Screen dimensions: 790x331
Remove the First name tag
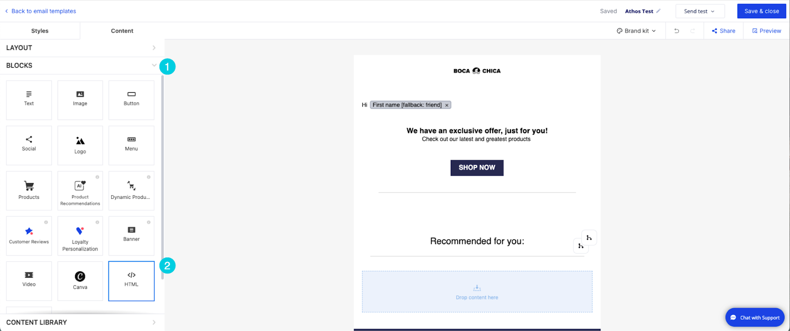coord(447,105)
